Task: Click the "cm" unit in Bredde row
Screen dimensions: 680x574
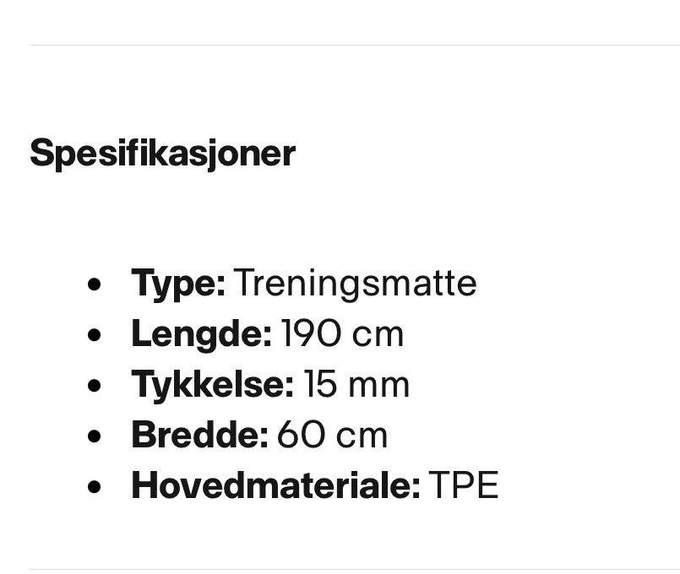Action: (x=362, y=437)
